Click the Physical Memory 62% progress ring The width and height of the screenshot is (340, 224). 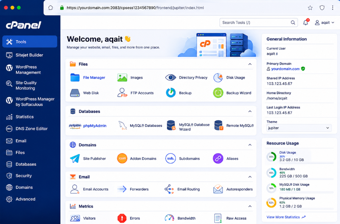[x=271, y=203]
